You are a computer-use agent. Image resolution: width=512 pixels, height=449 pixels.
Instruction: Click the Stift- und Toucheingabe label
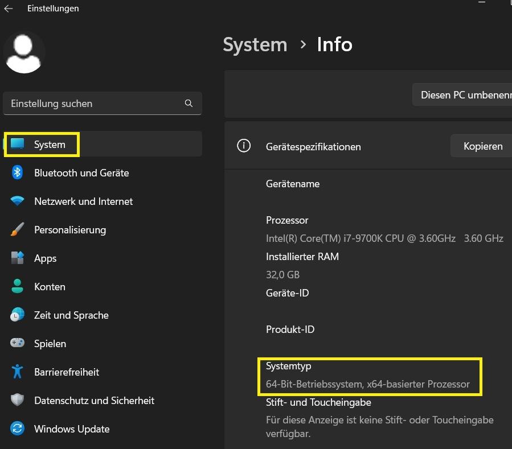tap(318, 402)
